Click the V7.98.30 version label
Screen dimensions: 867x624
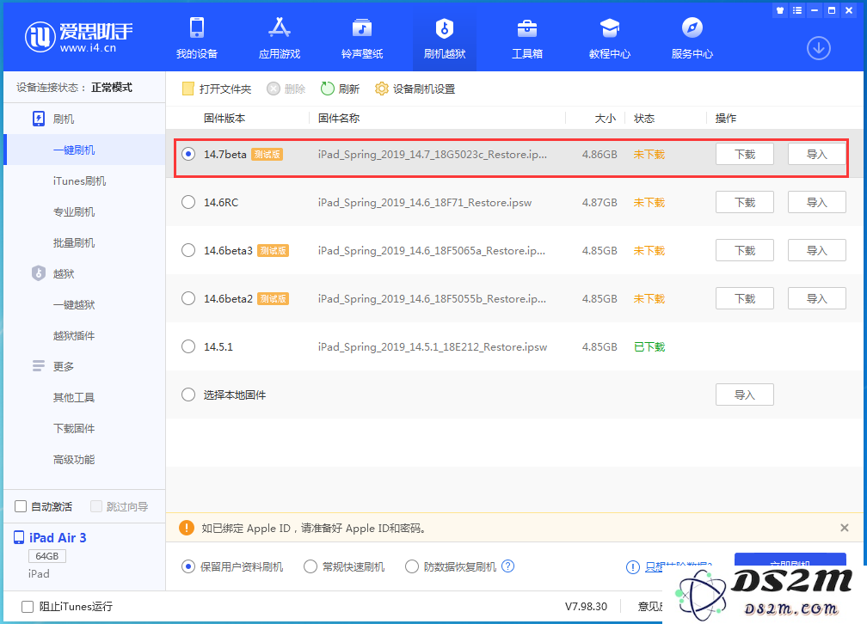coord(586,606)
